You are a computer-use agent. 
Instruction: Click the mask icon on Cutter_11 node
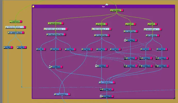50,67
